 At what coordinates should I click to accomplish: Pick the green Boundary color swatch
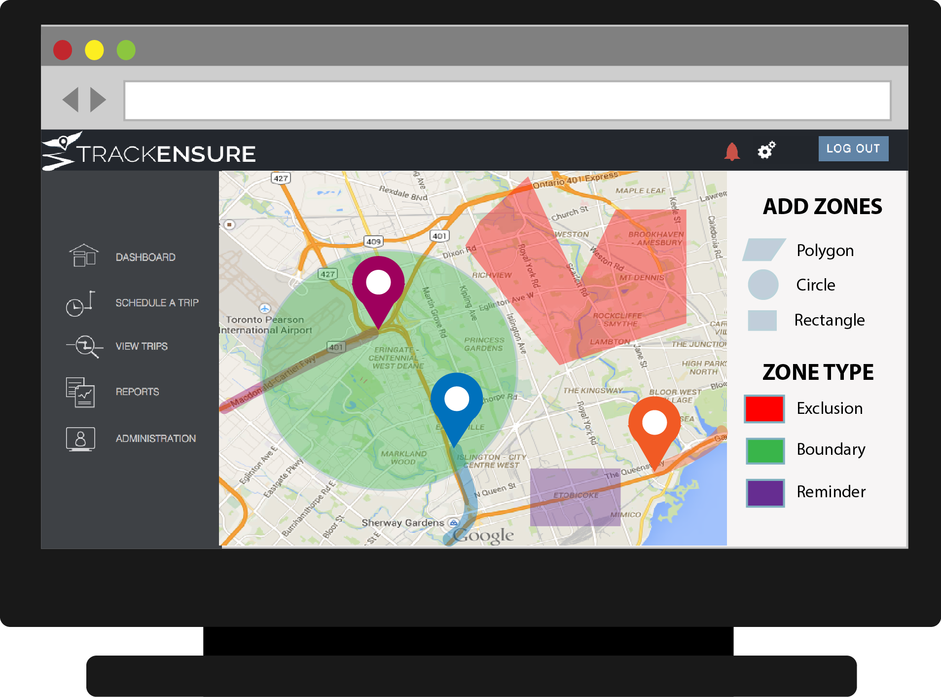tap(765, 451)
